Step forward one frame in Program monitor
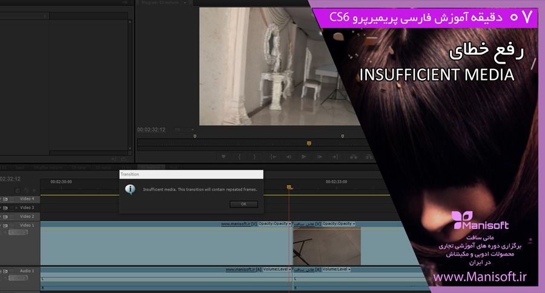This screenshot has width=545, height=293. click(x=319, y=157)
